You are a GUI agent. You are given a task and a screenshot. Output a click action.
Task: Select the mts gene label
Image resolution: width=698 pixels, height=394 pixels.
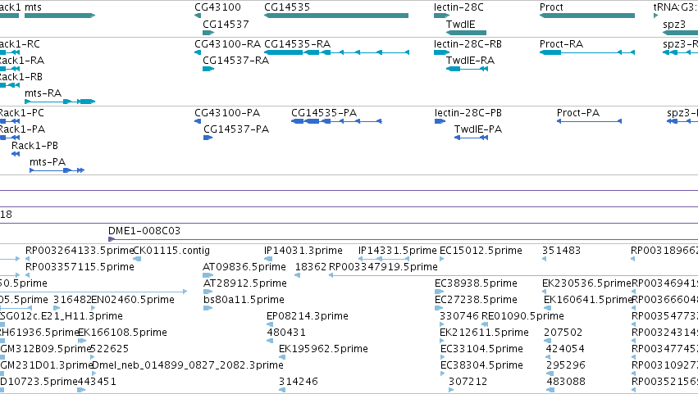coord(33,7)
